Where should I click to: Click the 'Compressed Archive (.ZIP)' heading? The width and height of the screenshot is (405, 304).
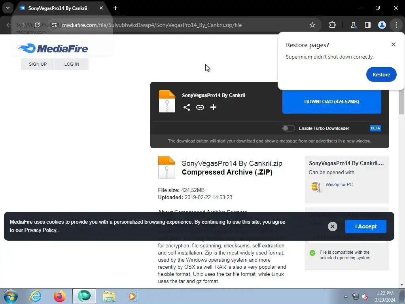(227, 172)
